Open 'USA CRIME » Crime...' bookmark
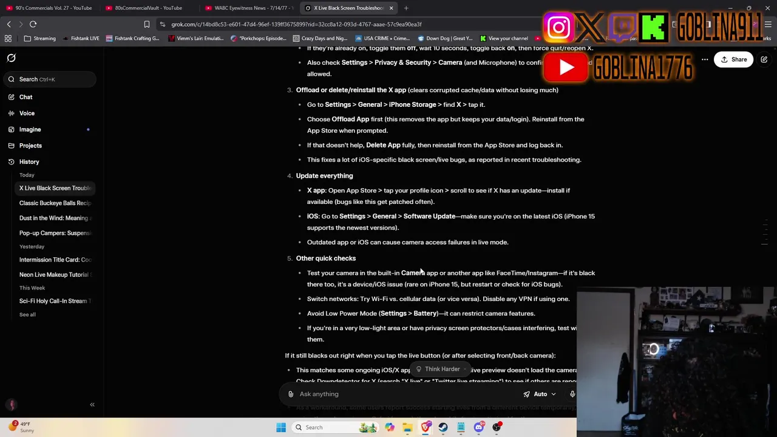 coord(383,38)
